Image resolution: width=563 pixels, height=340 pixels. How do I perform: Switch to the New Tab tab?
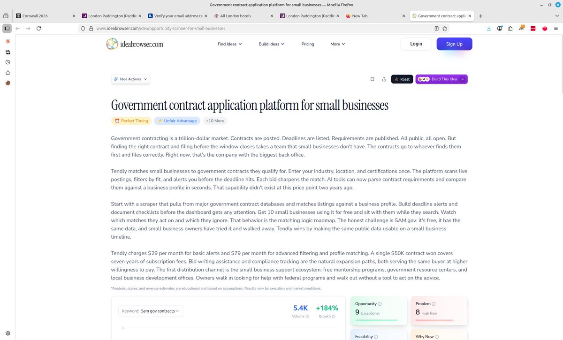[x=375, y=15]
